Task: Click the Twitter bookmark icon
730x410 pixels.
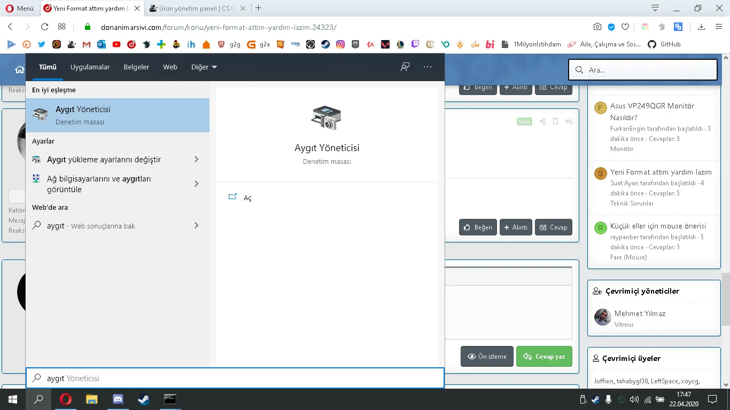Action: point(42,44)
